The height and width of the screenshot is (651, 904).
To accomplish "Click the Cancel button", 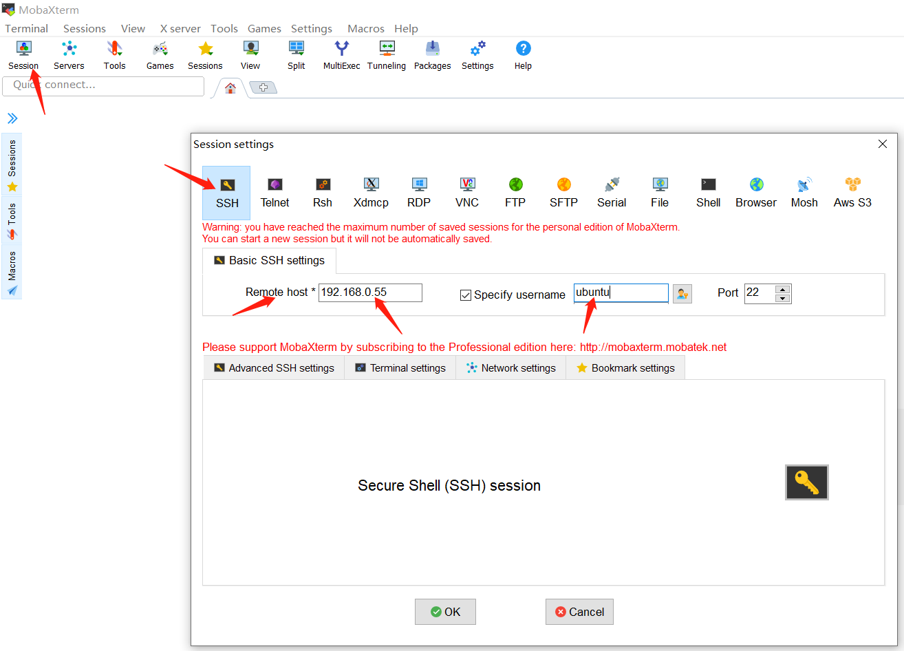I will [579, 612].
